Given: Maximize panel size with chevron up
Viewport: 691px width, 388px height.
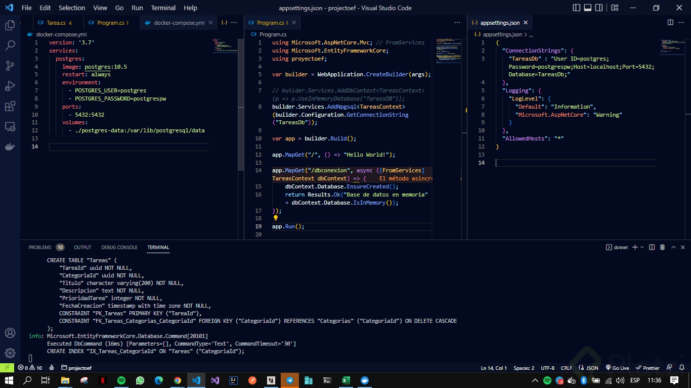Looking at the screenshot, I should pos(674,247).
